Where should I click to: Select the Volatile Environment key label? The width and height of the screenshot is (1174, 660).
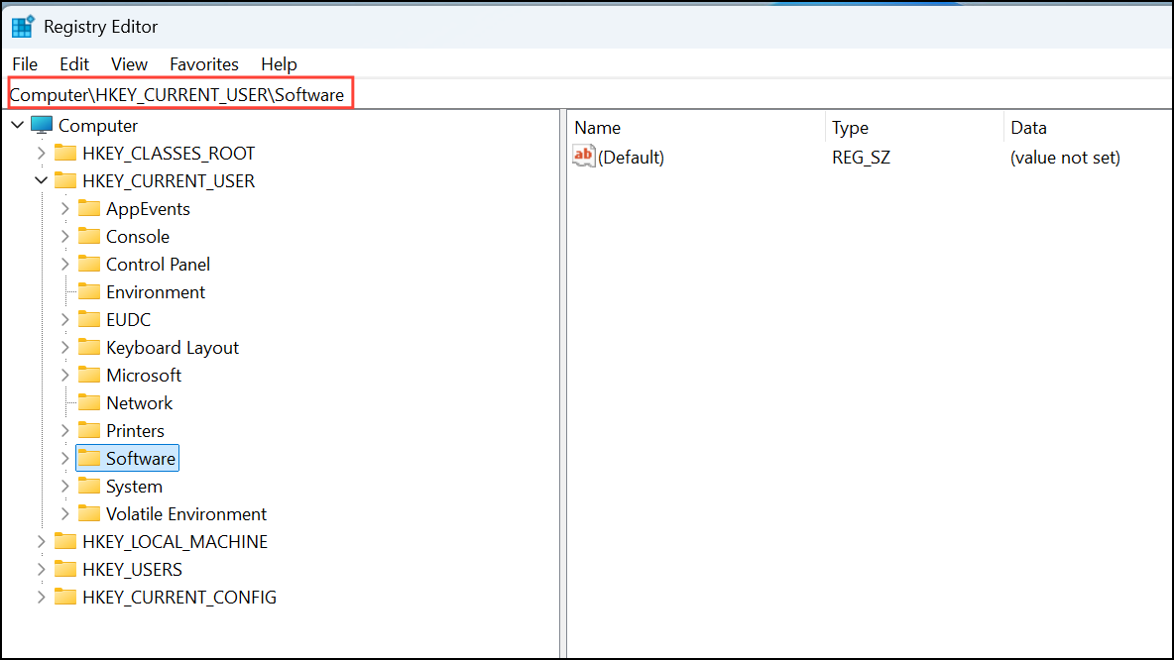(x=185, y=514)
